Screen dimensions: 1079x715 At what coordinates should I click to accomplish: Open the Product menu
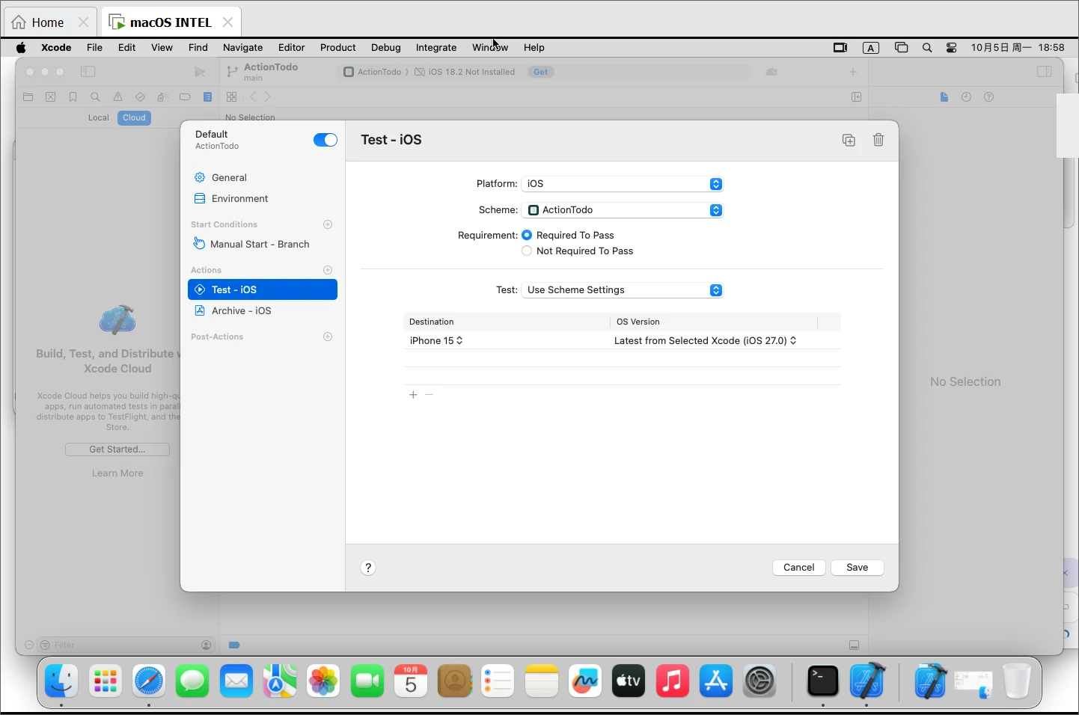[x=337, y=48]
